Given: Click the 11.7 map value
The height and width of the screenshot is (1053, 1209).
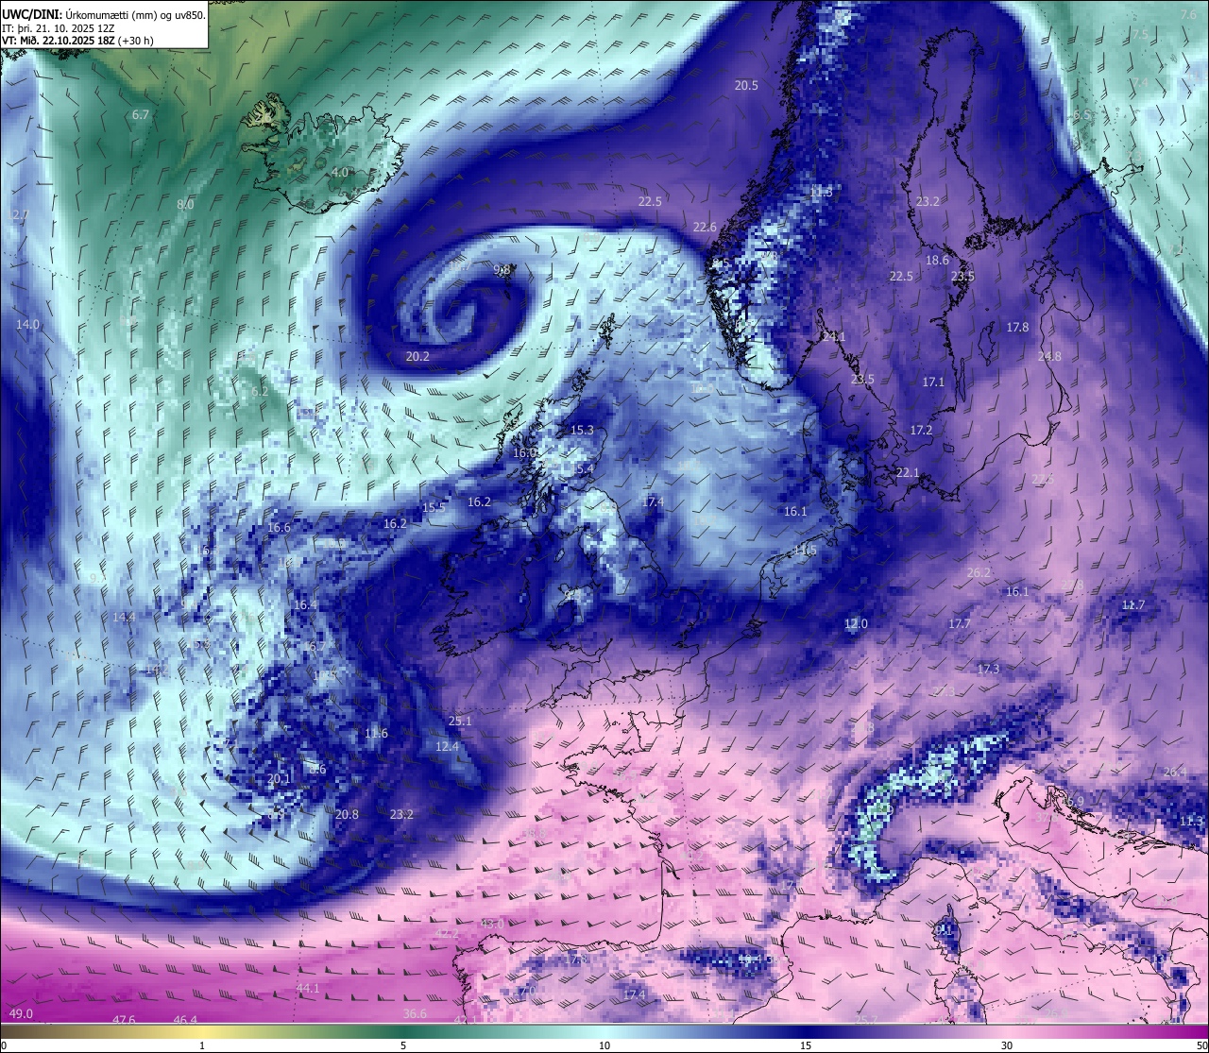Looking at the screenshot, I should [x=1133, y=604].
